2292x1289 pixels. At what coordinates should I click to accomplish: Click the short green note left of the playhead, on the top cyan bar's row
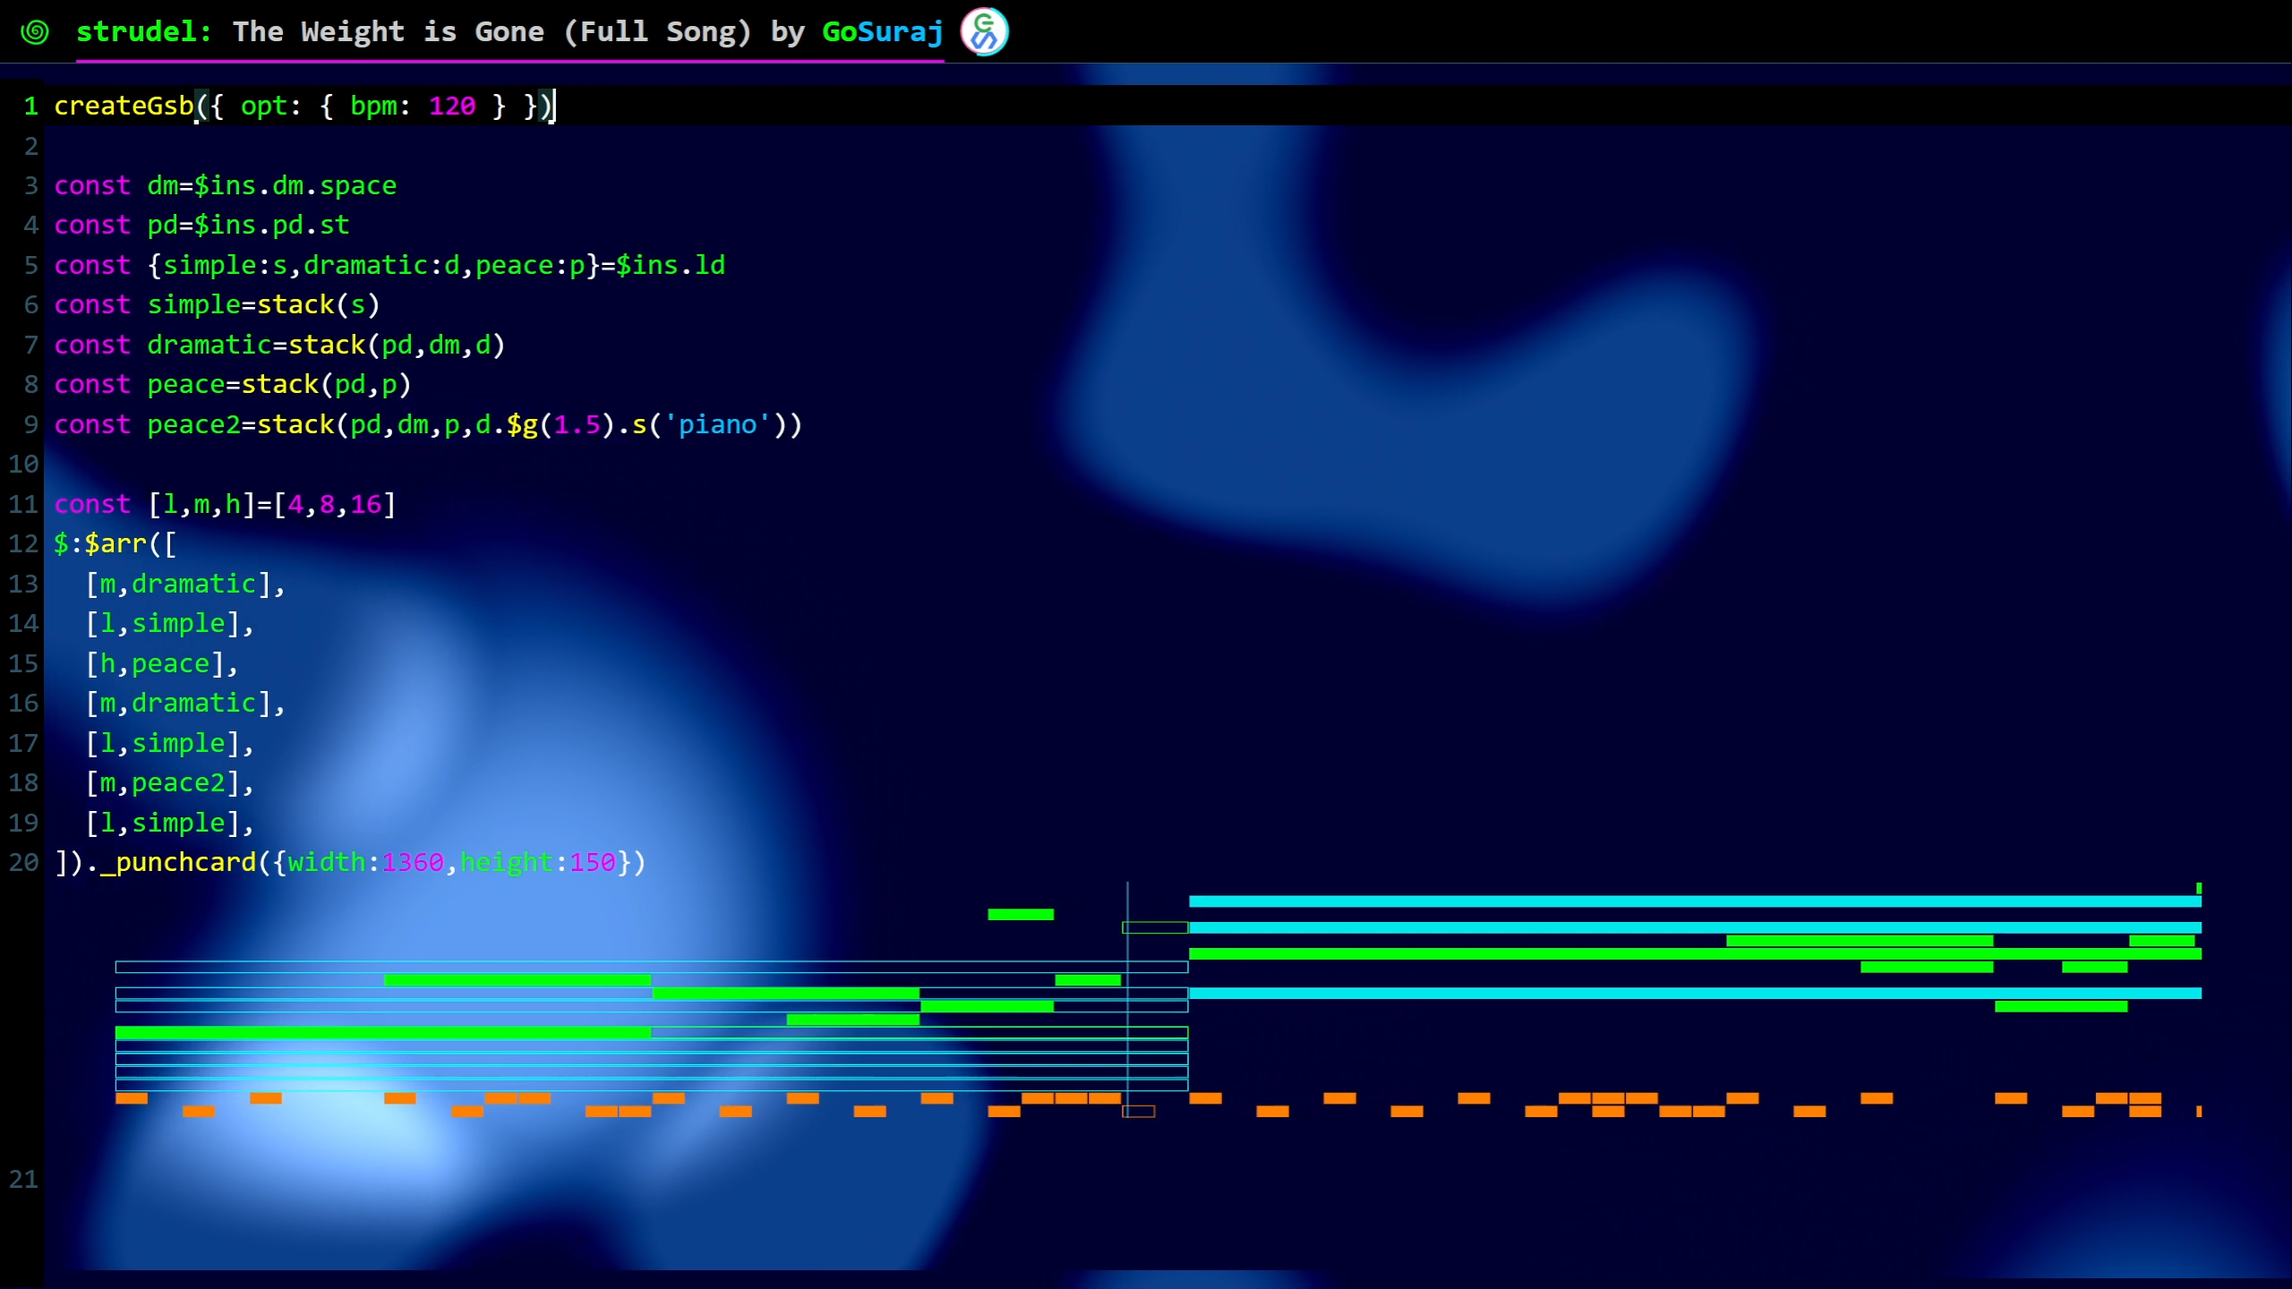(x=1021, y=914)
